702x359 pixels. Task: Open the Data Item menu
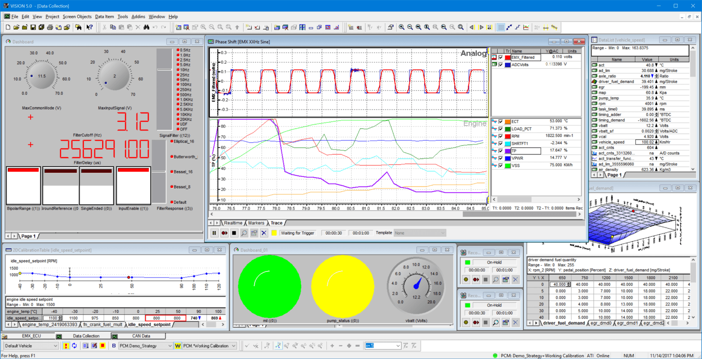coord(104,17)
